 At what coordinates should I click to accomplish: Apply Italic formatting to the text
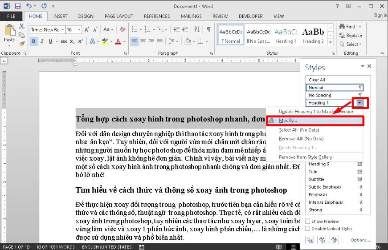tap(42, 41)
